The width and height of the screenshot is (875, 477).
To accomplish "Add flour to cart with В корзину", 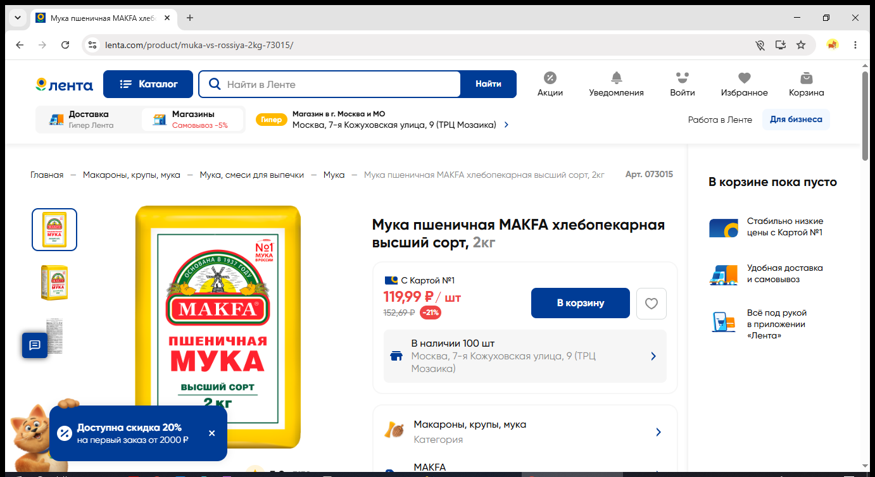I will coord(581,303).
